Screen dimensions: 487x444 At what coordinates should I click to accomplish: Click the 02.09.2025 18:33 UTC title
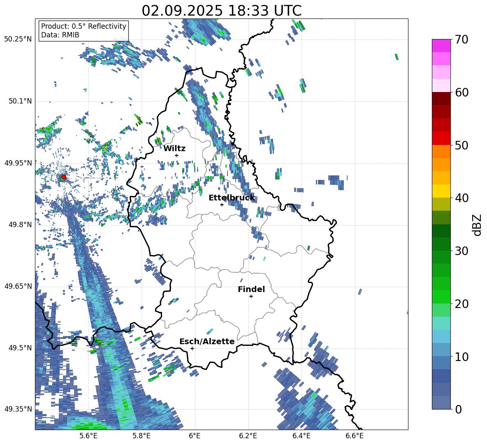click(221, 11)
